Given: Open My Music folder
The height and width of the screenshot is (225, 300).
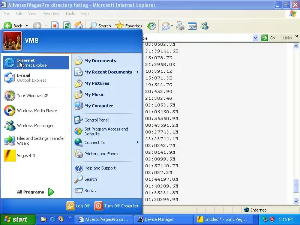Looking at the screenshot, I should [106, 94].
